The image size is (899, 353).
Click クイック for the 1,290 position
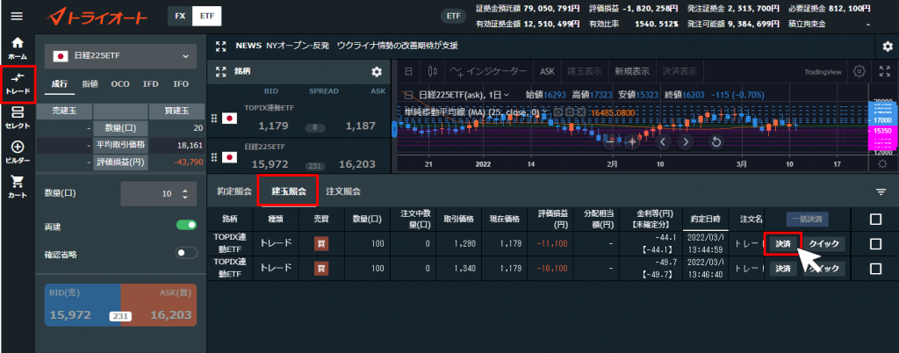tap(823, 244)
